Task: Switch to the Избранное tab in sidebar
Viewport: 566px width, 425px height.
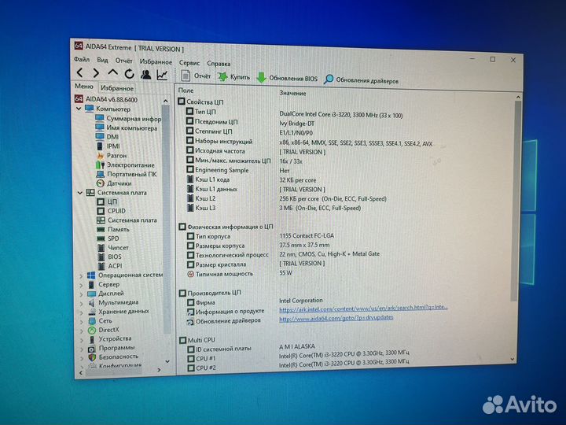Action: (117, 88)
